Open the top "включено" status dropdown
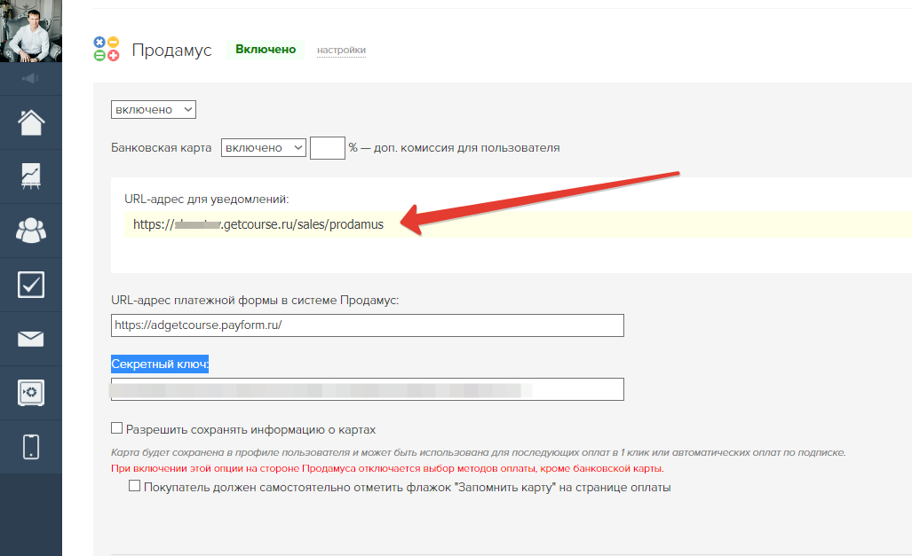The height and width of the screenshot is (556, 912). click(x=153, y=109)
